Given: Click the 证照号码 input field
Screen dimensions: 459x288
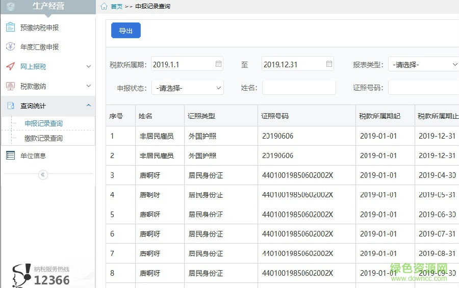Looking at the screenshot, I should (x=423, y=88).
